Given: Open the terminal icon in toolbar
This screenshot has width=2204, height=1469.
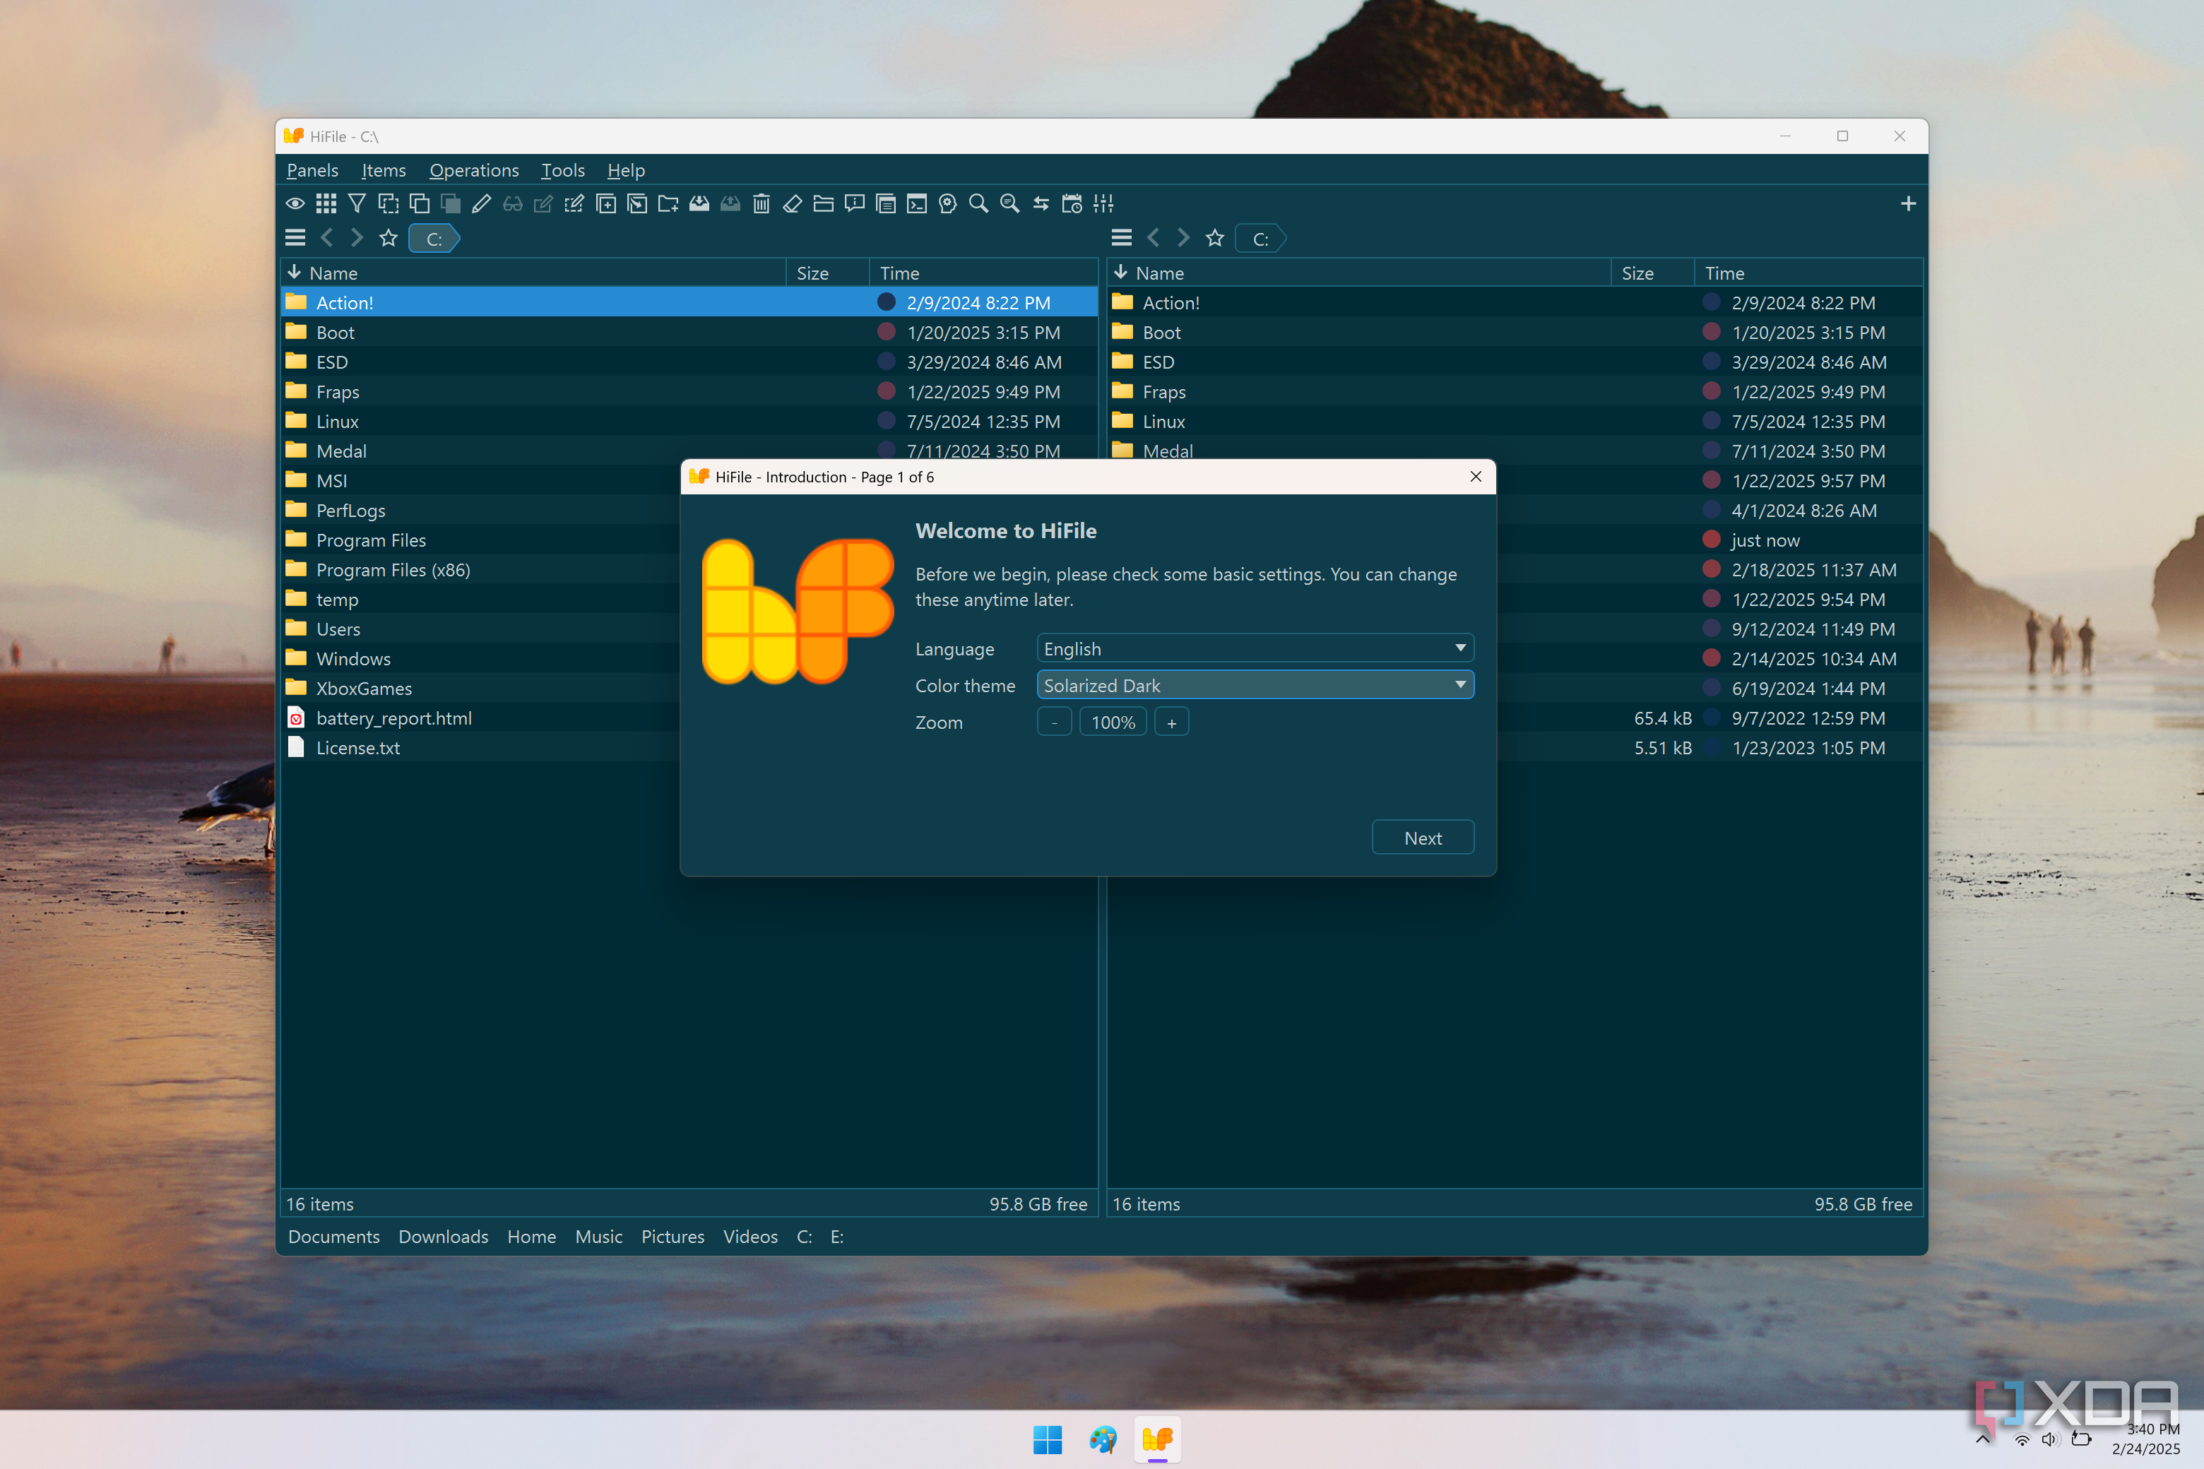Looking at the screenshot, I should (916, 203).
